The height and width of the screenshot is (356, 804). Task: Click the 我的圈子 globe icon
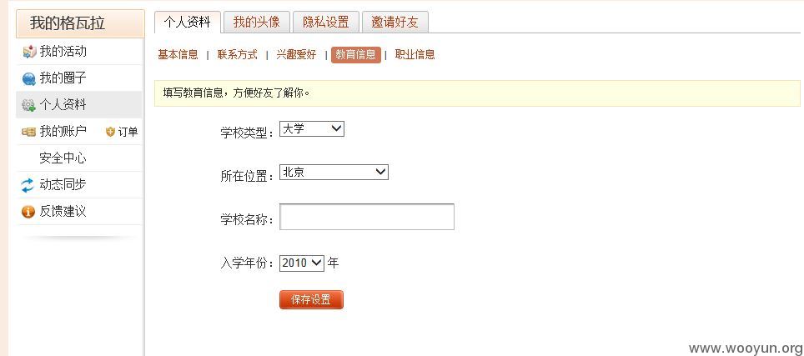pyautogui.click(x=28, y=79)
